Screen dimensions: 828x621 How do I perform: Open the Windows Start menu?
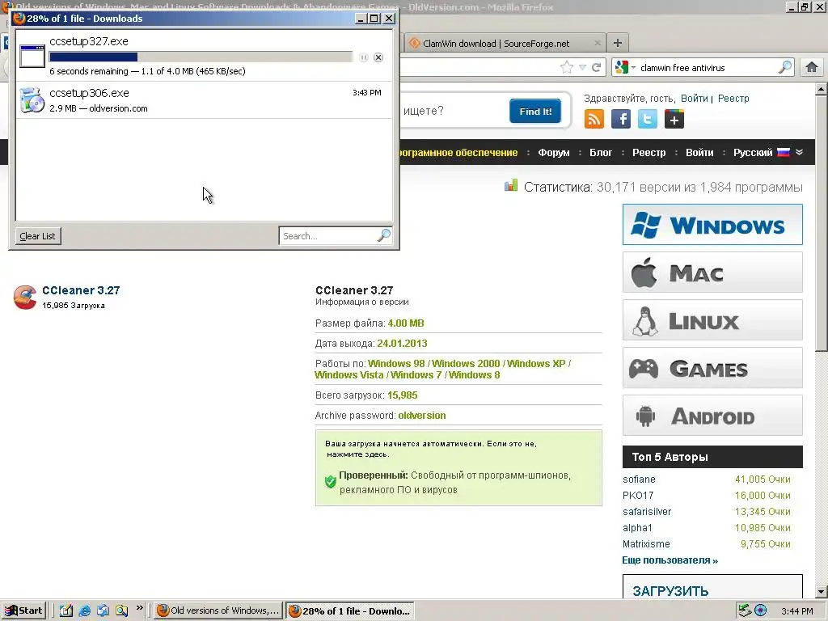23,610
